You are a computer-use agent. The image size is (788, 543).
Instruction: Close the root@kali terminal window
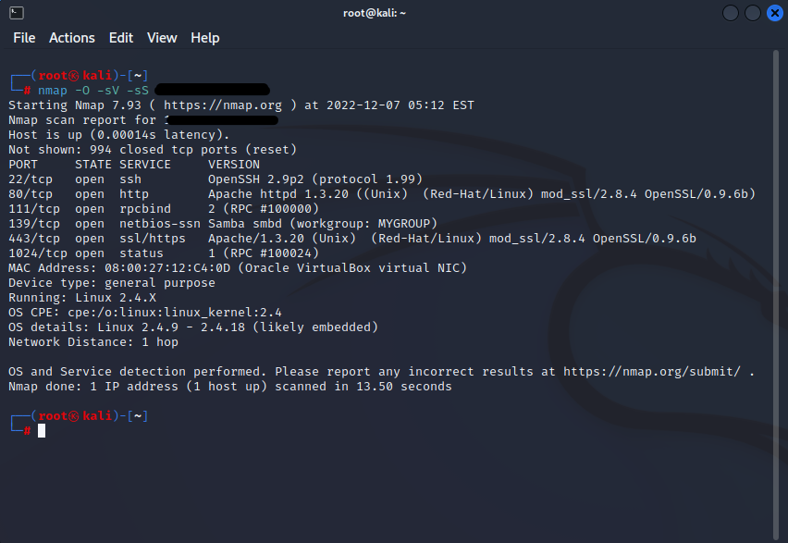tap(773, 13)
